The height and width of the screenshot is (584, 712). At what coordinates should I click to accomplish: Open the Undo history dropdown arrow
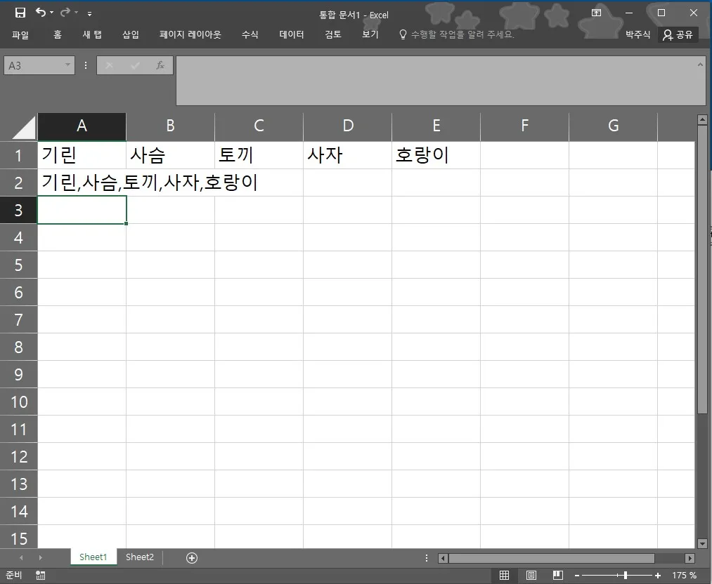[x=51, y=13]
